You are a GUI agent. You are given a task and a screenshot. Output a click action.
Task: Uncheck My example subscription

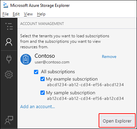click(x=42, y=79)
